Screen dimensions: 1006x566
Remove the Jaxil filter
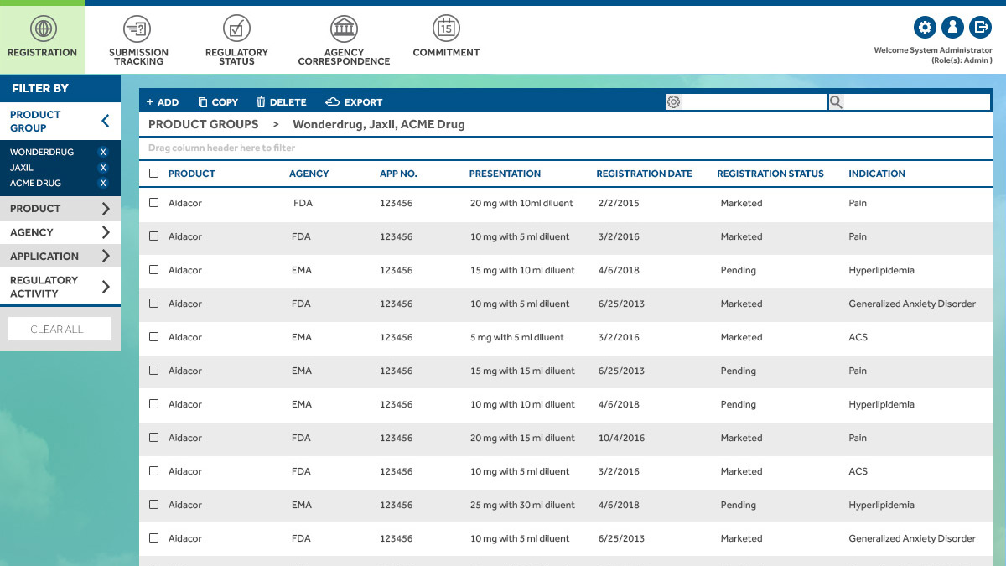(103, 168)
